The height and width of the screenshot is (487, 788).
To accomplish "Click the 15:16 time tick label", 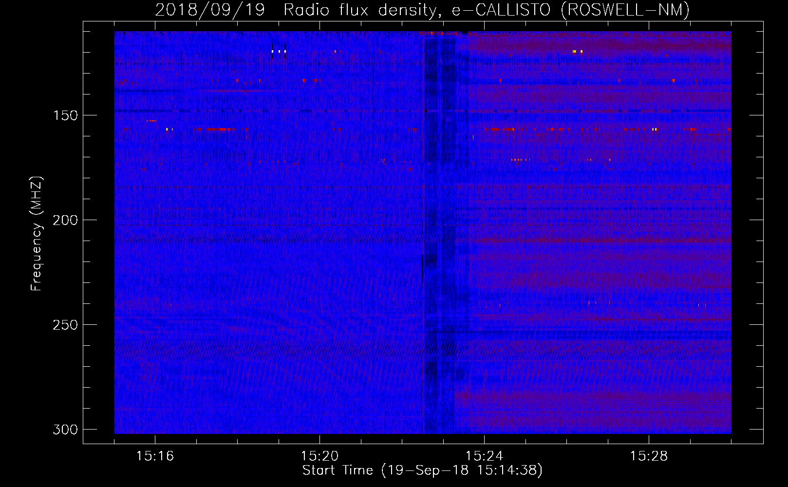I will pyautogui.click(x=155, y=456).
